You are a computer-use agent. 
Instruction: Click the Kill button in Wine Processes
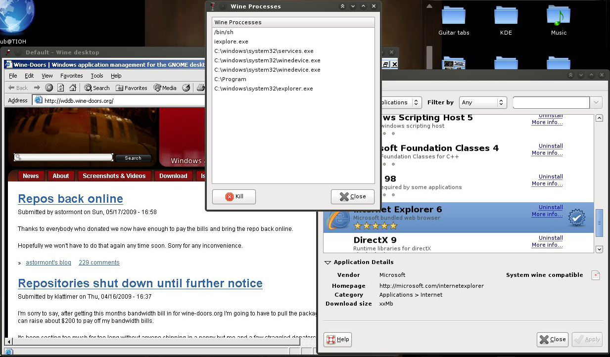234,196
